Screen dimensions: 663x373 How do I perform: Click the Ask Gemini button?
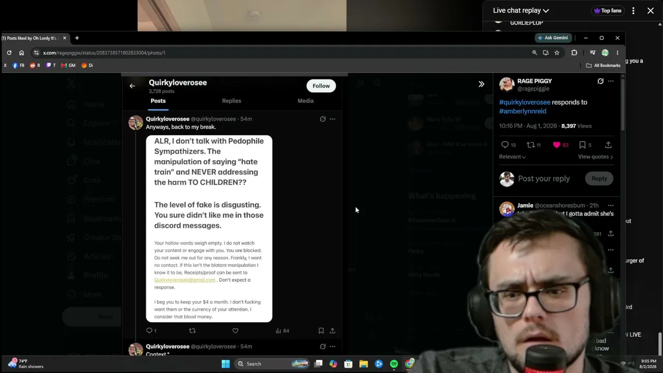(553, 38)
